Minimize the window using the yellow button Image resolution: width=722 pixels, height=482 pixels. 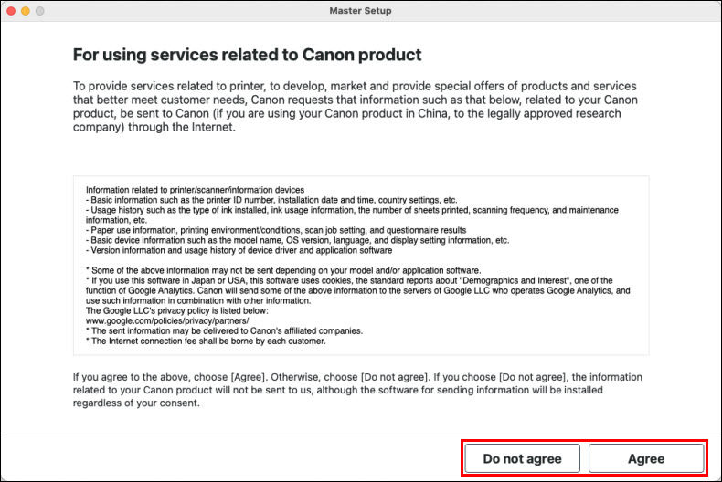pyautogui.click(x=26, y=11)
